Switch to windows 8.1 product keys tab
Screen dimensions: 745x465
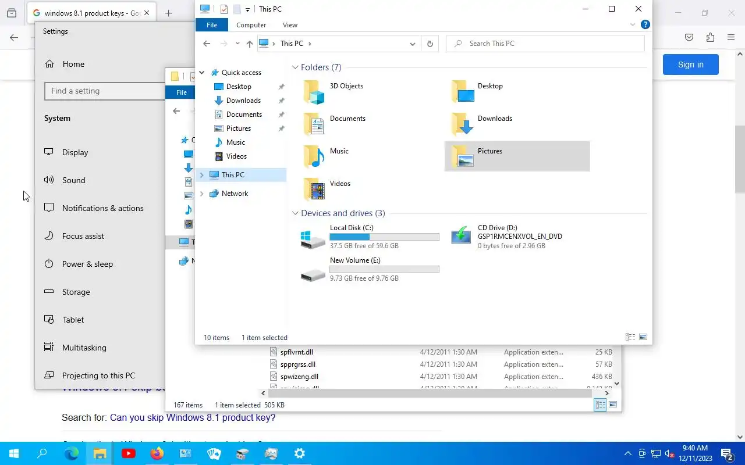91,13
